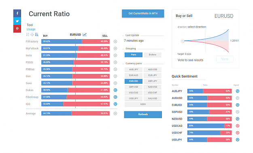This screenshot has width=253, height=153.
Task: Choose the USD/JPY currency pair
Action: pyautogui.click(x=134, y=99)
